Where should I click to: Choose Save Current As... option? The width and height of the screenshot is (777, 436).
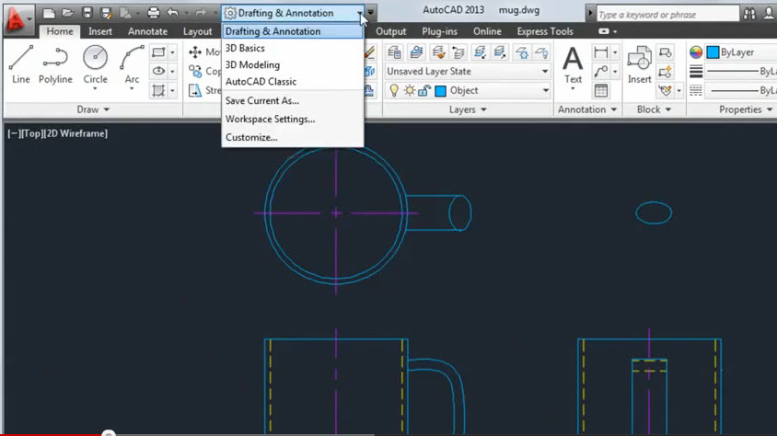click(293, 100)
